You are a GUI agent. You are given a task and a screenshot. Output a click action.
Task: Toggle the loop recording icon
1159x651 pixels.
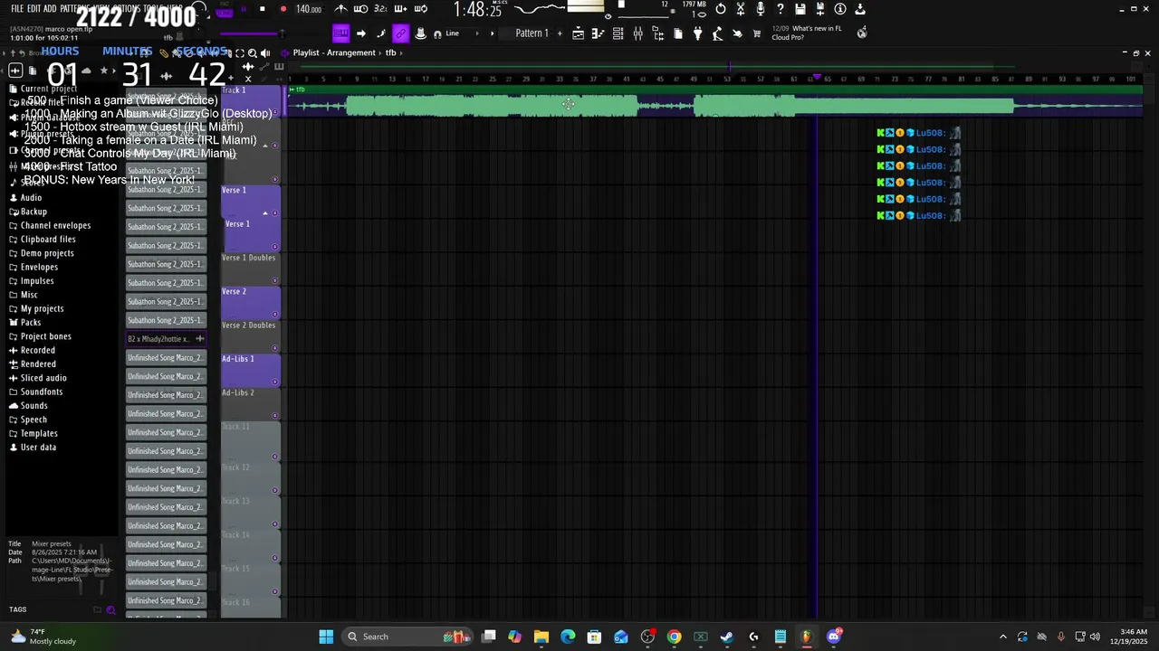[x=421, y=9]
